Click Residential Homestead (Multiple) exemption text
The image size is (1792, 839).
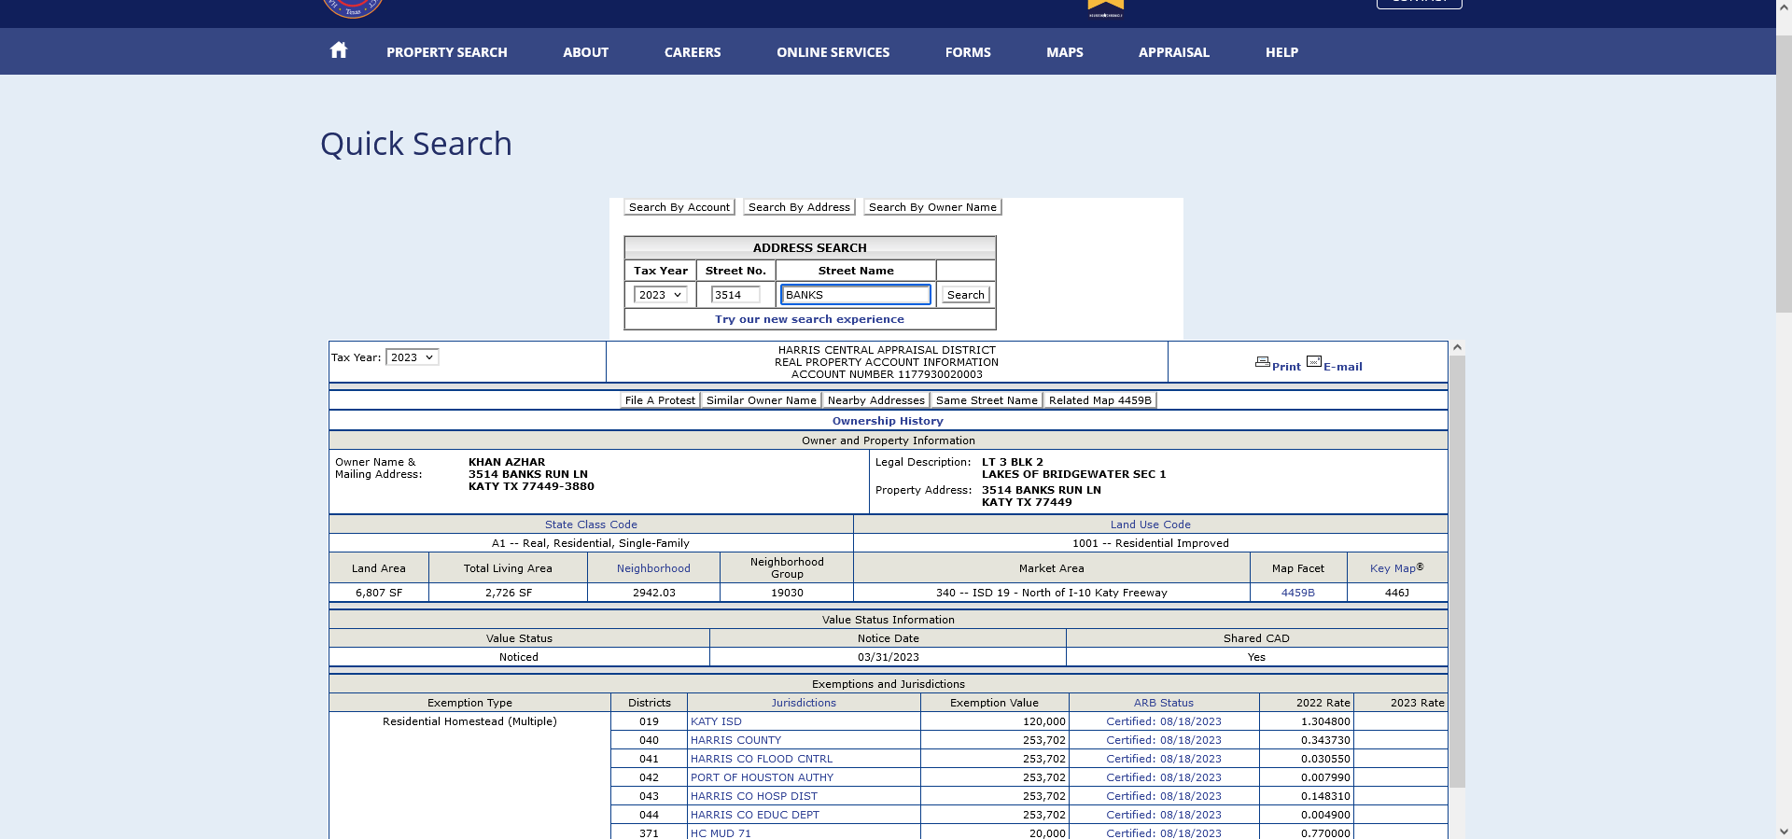coord(469,721)
